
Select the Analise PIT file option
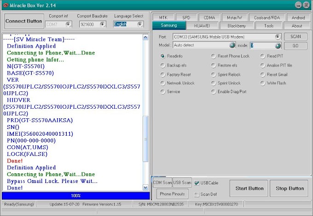coord(263,65)
